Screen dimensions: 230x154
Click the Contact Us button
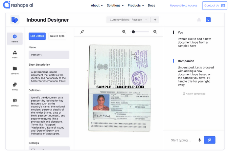215,6
